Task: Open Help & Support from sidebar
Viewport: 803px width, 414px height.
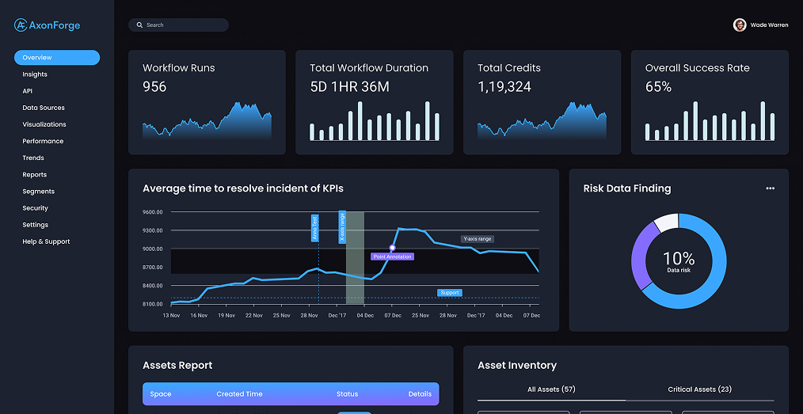Action: click(46, 241)
